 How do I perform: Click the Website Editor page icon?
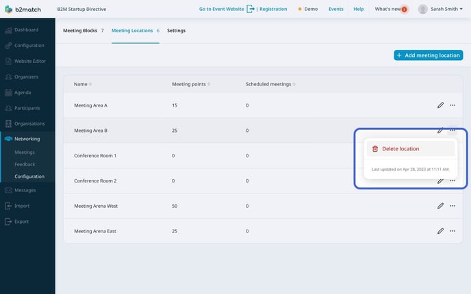pos(8,62)
